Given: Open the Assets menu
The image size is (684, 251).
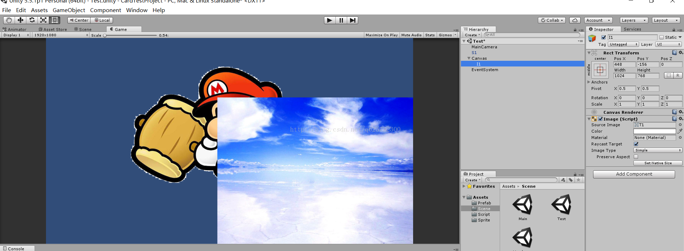Looking at the screenshot, I should pyautogui.click(x=39, y=10).
